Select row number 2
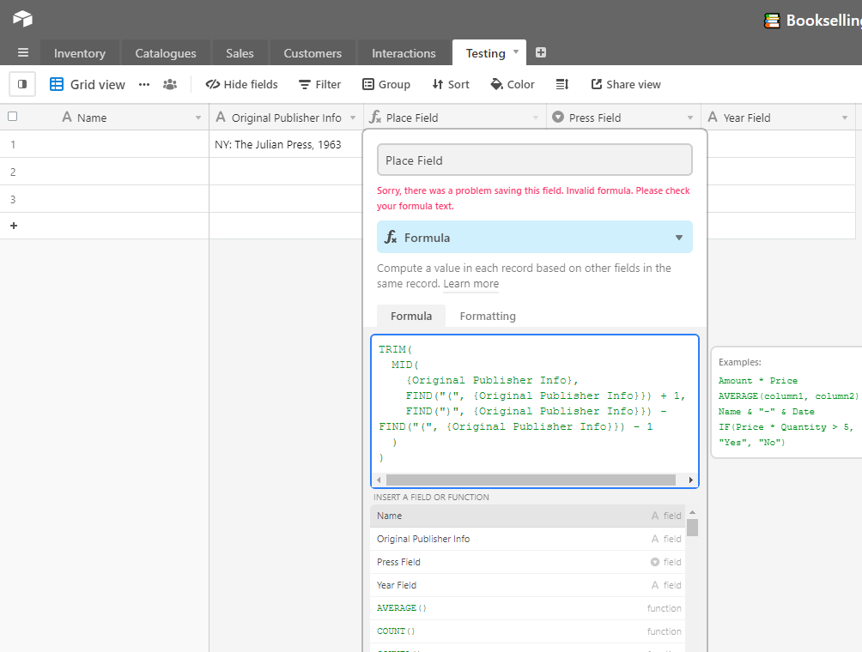This screenshot has width=862, height=652. 13,172
